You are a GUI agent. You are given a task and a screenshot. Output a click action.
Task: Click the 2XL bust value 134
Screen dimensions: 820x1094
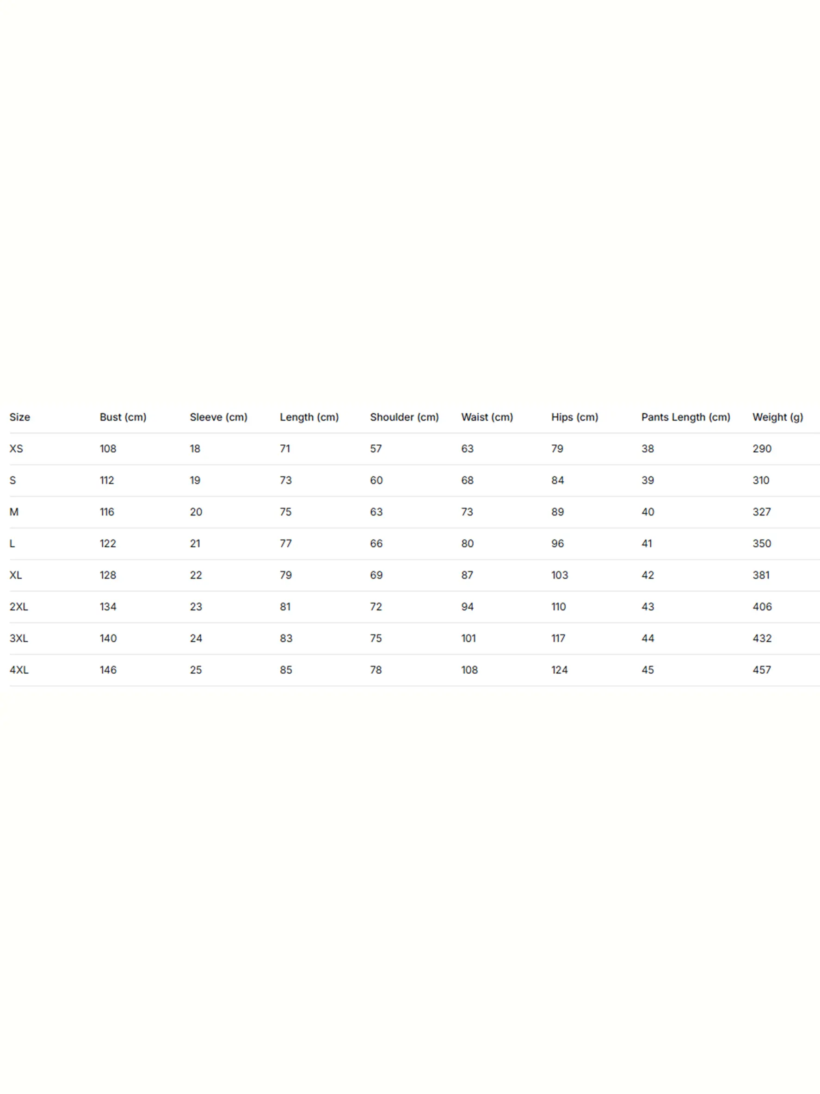(108, 606)
